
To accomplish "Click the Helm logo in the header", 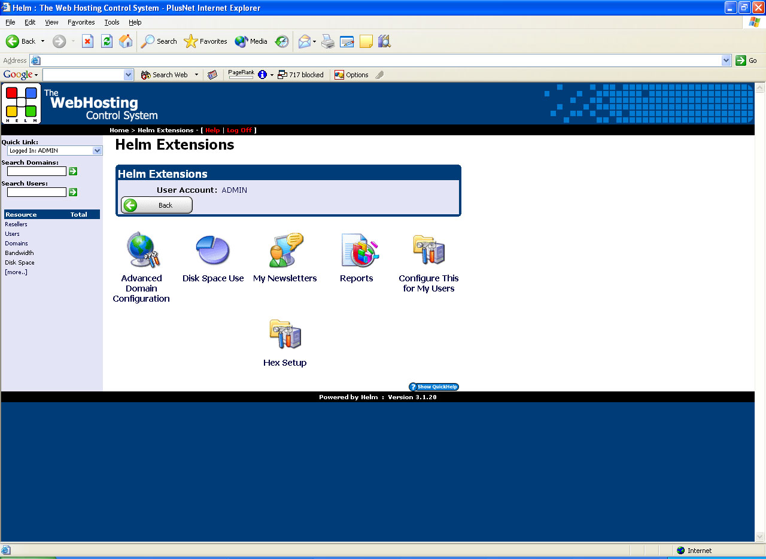I will click(x=22, y=104).
